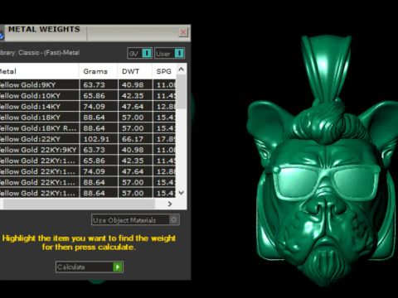Screen dimensions: 398x298
Task: Click the Metal column header
Action: [x=39, y=71]
